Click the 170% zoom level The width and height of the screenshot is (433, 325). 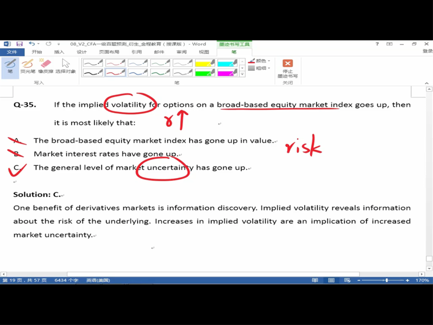[422, 280]
